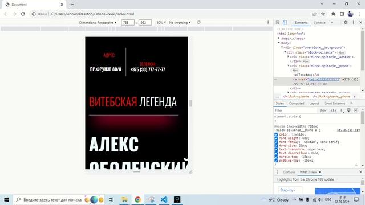This screenshot has width=365, height=205.
Task: Show more DevTools panels chevron
Action: (332, 23)
